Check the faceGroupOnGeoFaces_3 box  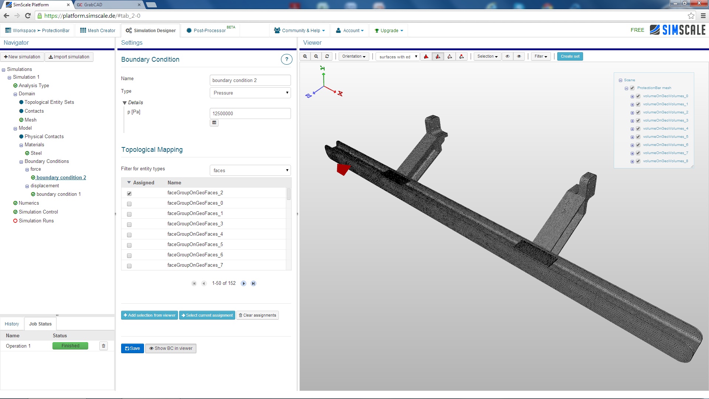coord(129,225)
